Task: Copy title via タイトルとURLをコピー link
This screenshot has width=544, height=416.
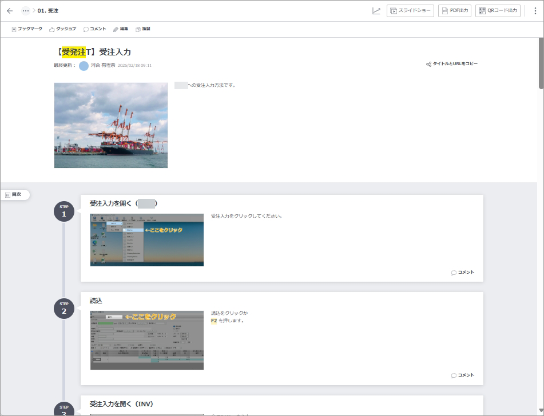Action: [x=452, y=64]
